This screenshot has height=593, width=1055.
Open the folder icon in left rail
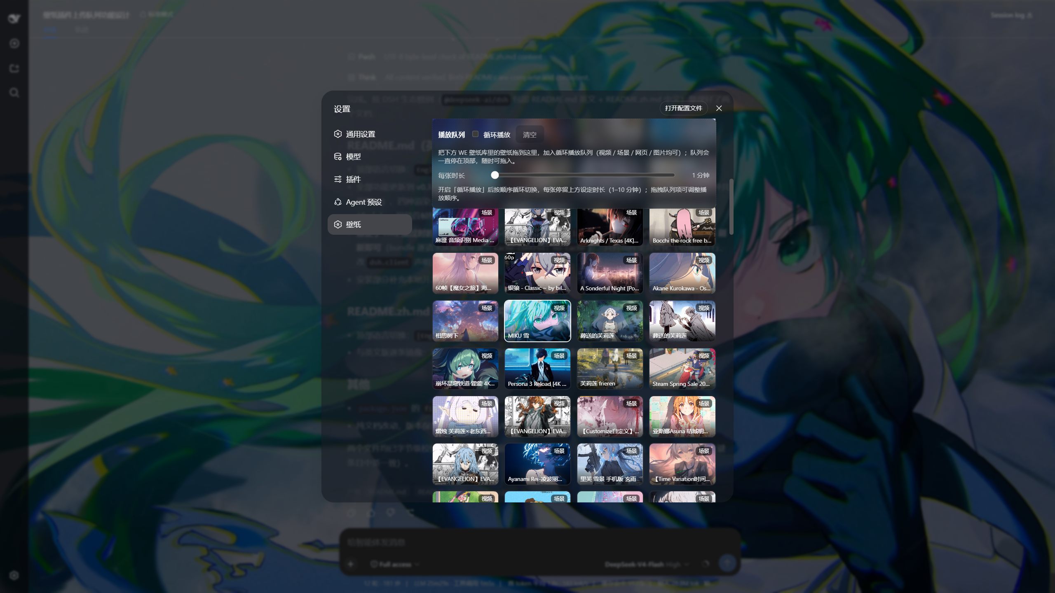point(14,68)
